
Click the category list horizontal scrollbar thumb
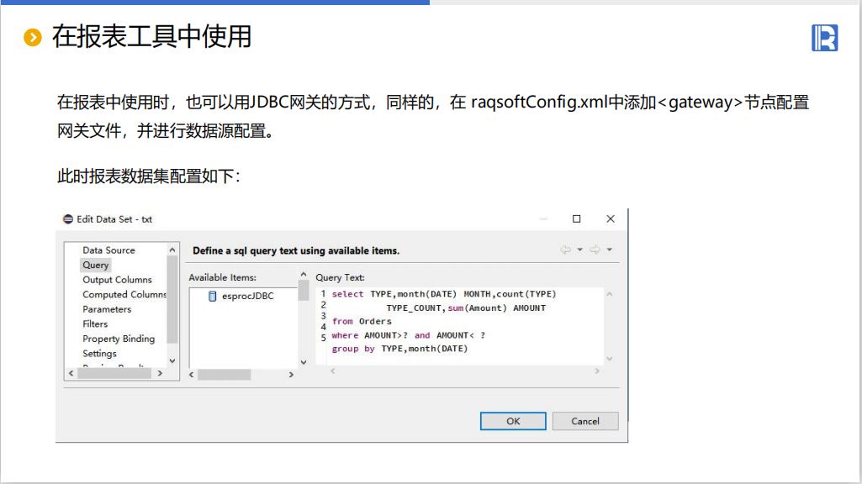114,373
